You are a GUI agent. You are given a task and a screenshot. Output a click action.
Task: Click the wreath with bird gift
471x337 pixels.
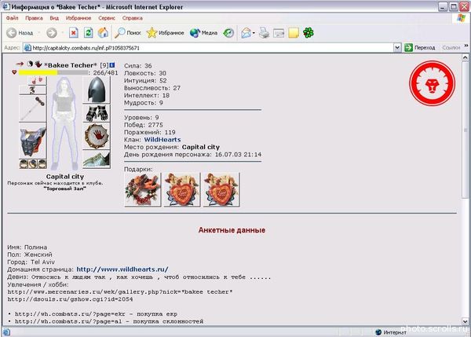143,189
